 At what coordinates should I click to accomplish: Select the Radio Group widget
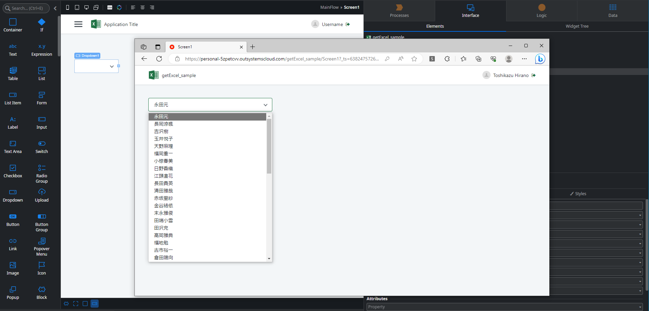point(42,173)
